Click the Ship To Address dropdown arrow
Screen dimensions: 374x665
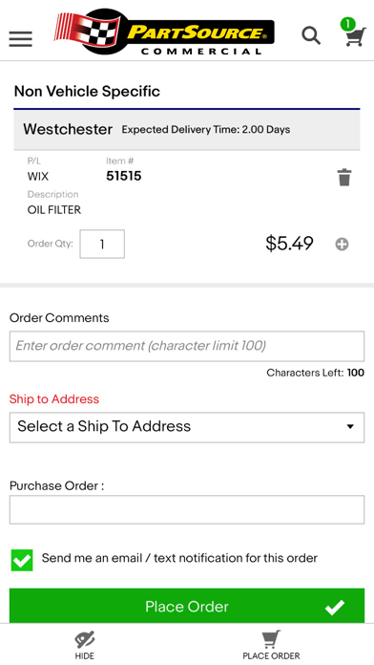350,427
